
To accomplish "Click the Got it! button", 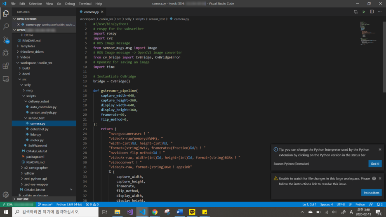I will [375, 163].
